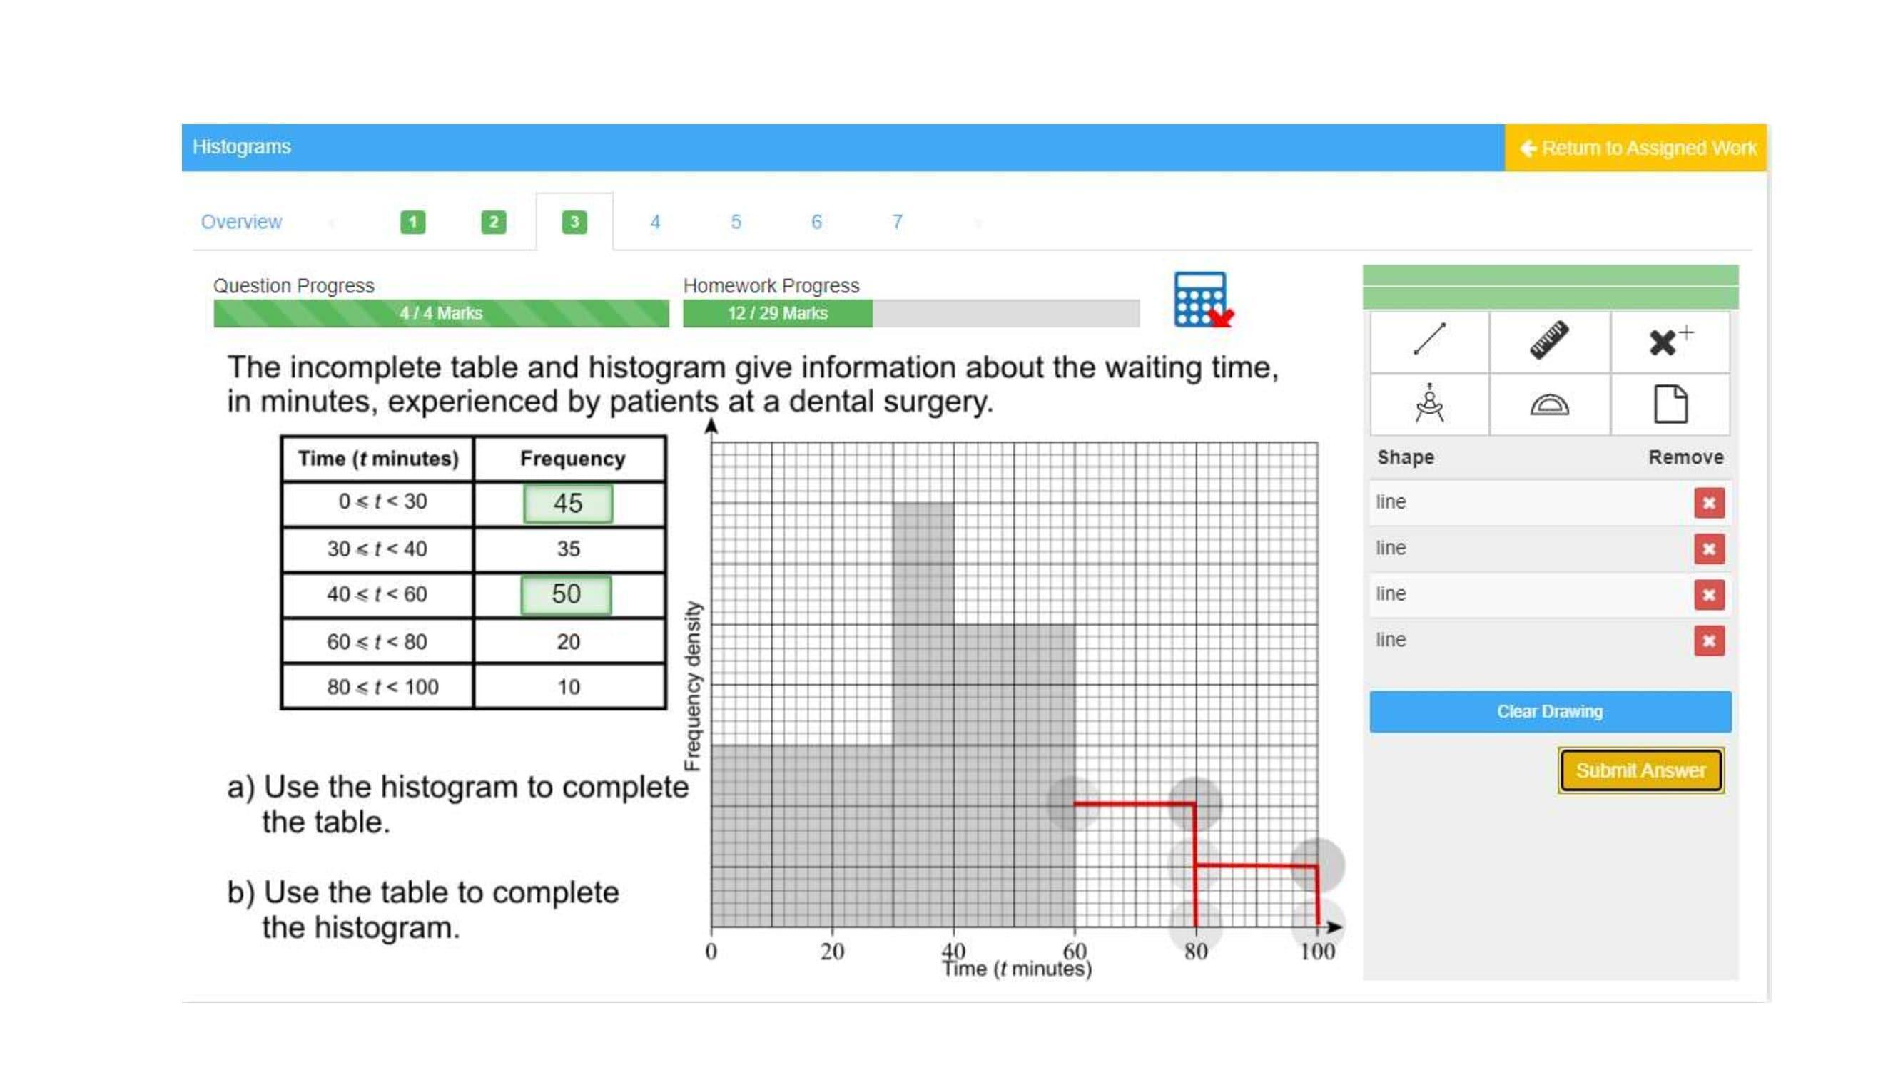Screen dimensions: 1903x1070
Task: Click the Homework Progress bar
Action: point(910,313)
